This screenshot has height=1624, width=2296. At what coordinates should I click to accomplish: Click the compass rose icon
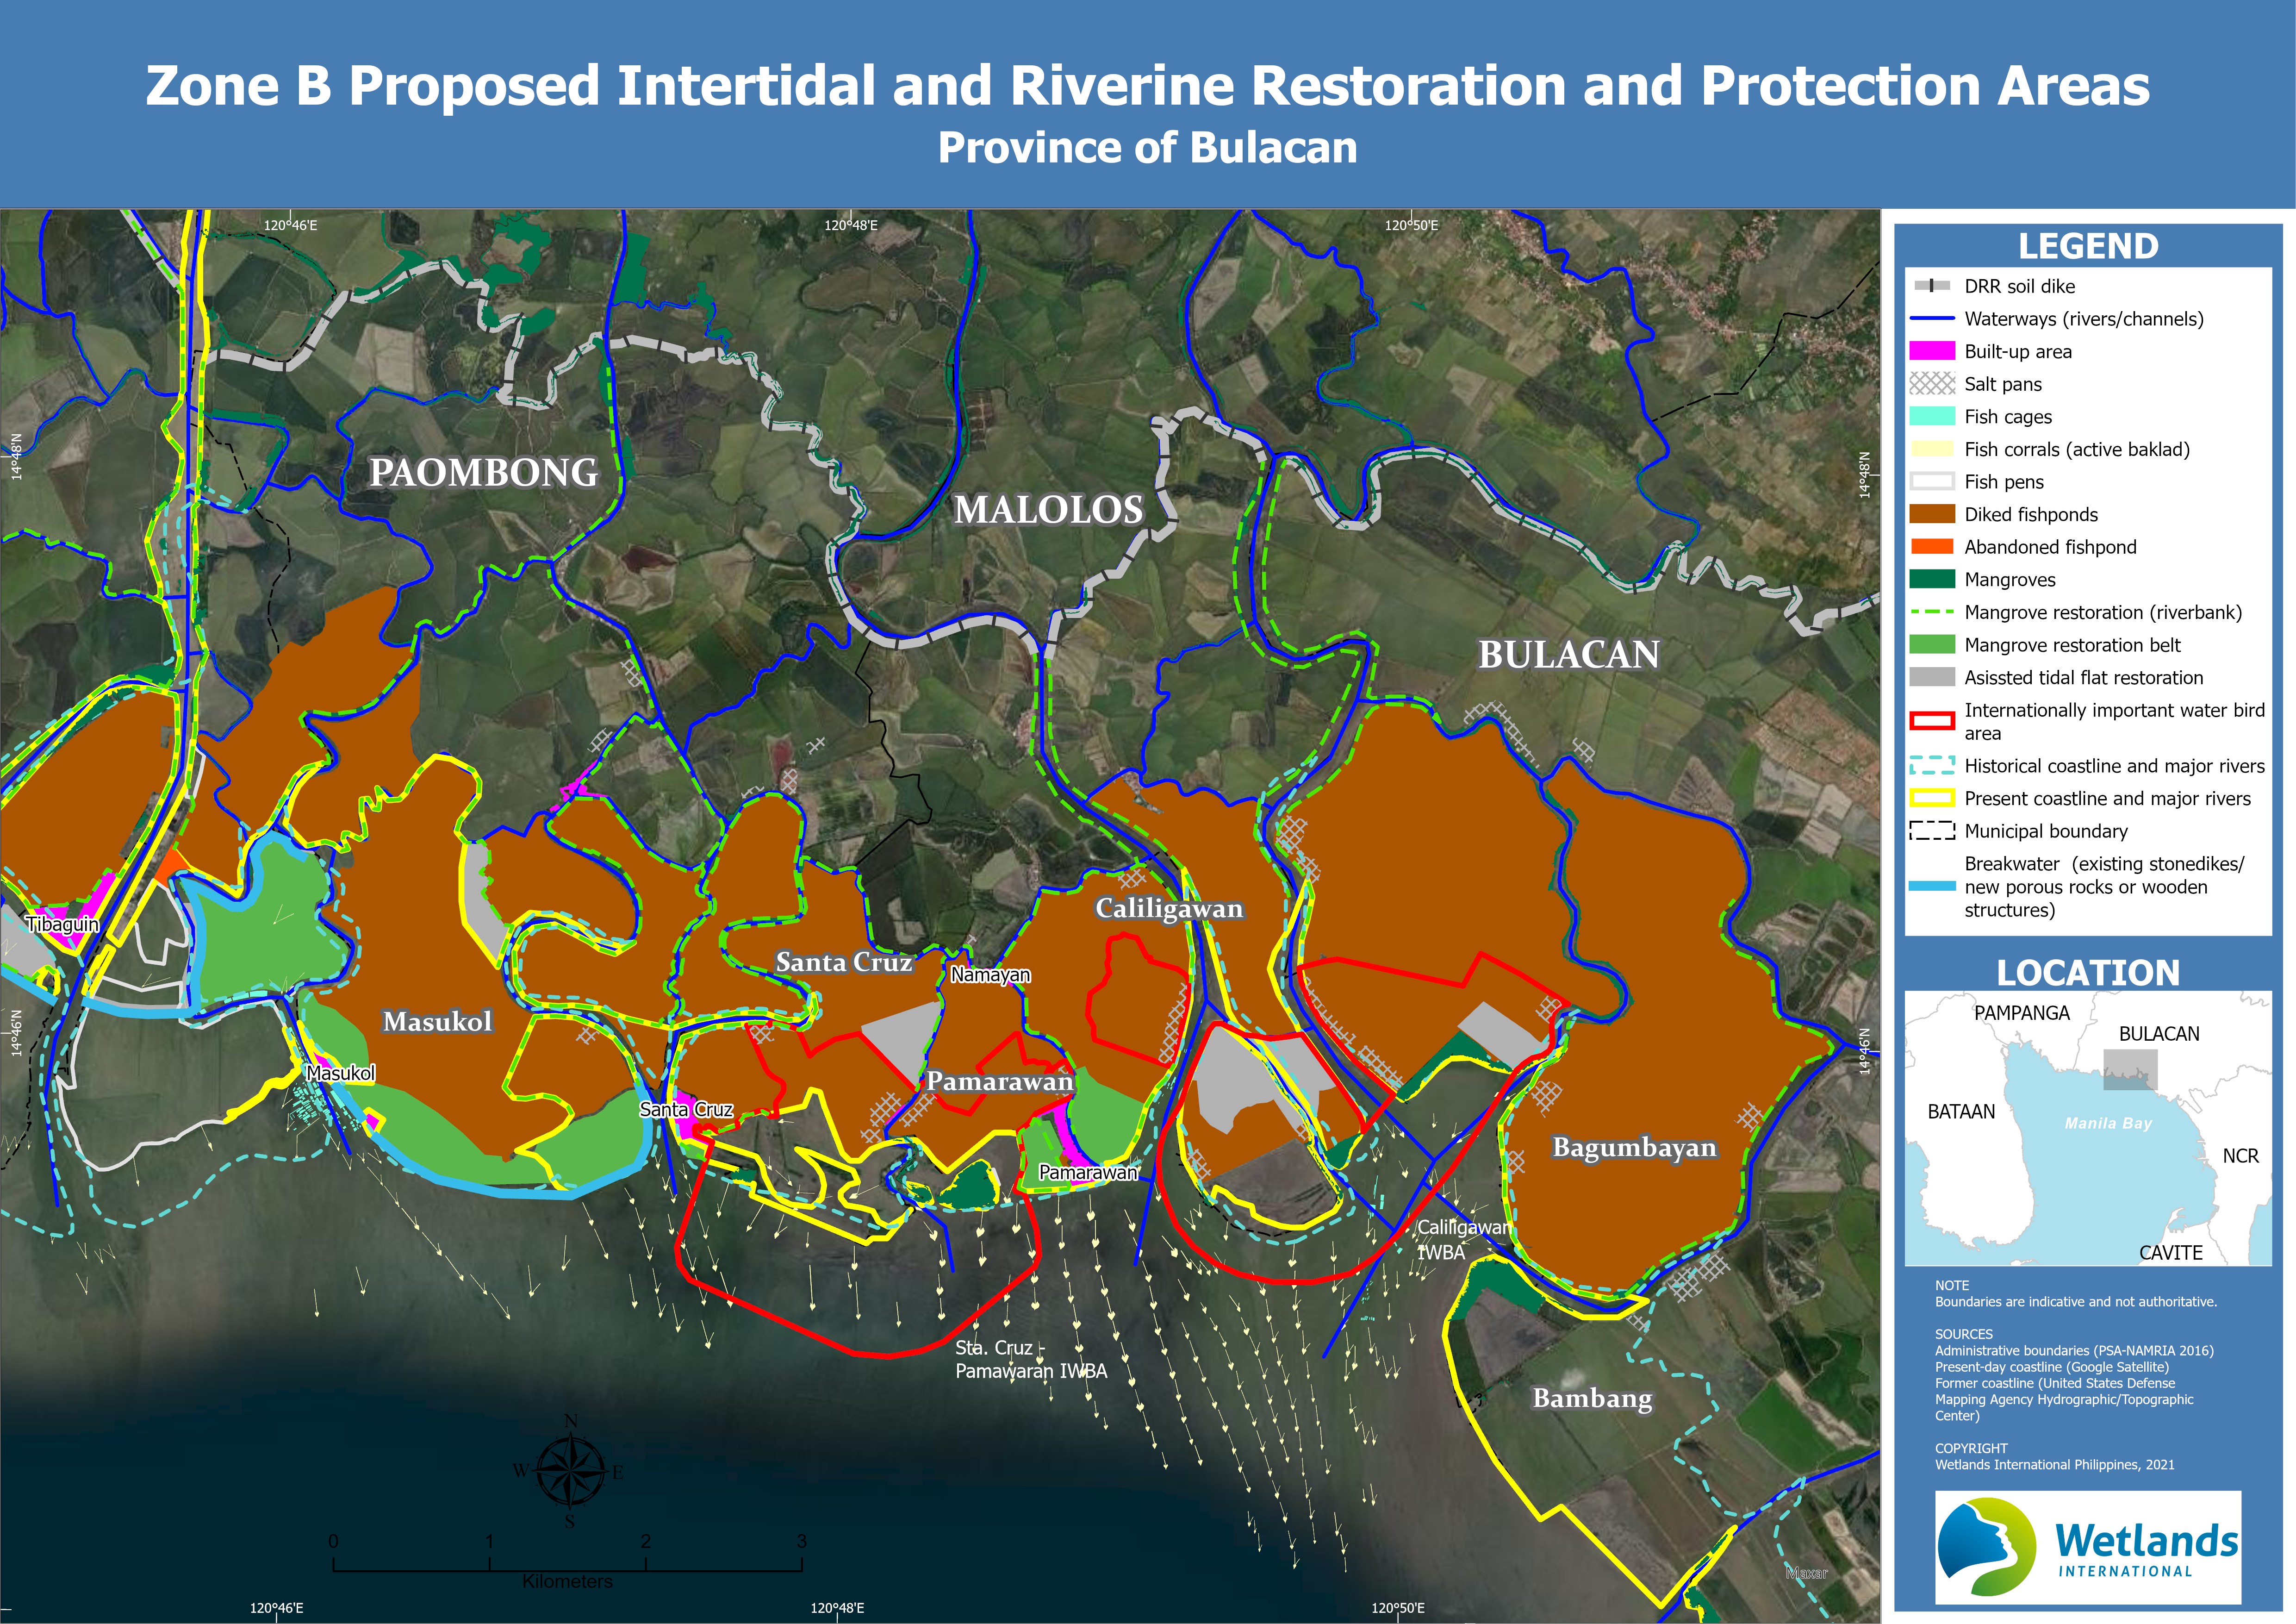pos(571,1472)
